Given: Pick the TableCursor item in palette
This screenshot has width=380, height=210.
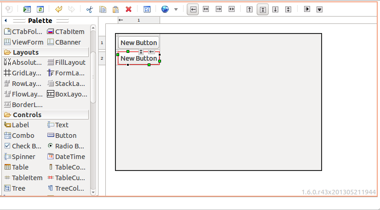Looking at the screenshot, I should [x=66, y=178].
